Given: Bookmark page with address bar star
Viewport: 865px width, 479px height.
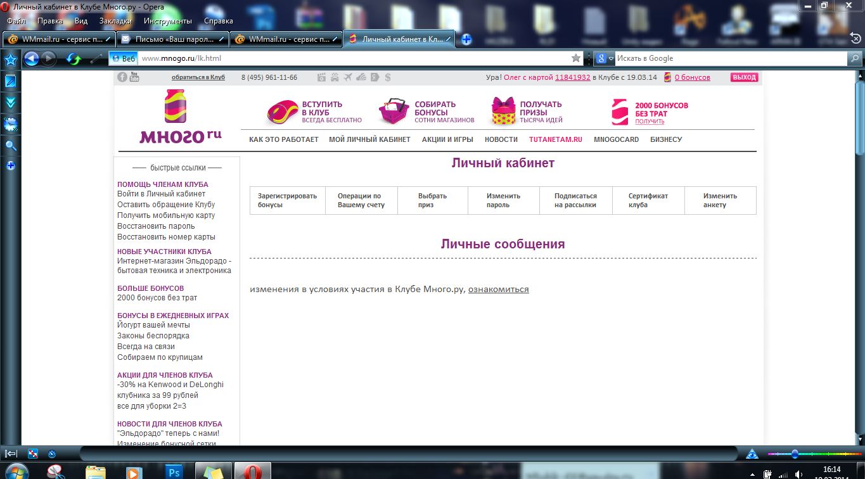Looking at the screenshot, I should [x=576, y=58].
